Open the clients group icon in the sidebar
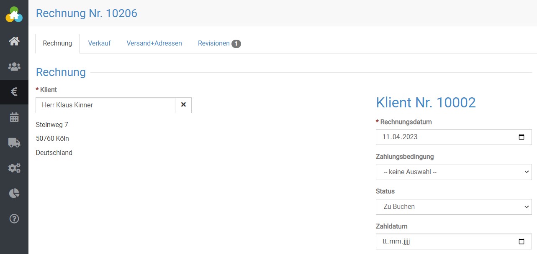537x254 pixels. click(x=14, y=66)
